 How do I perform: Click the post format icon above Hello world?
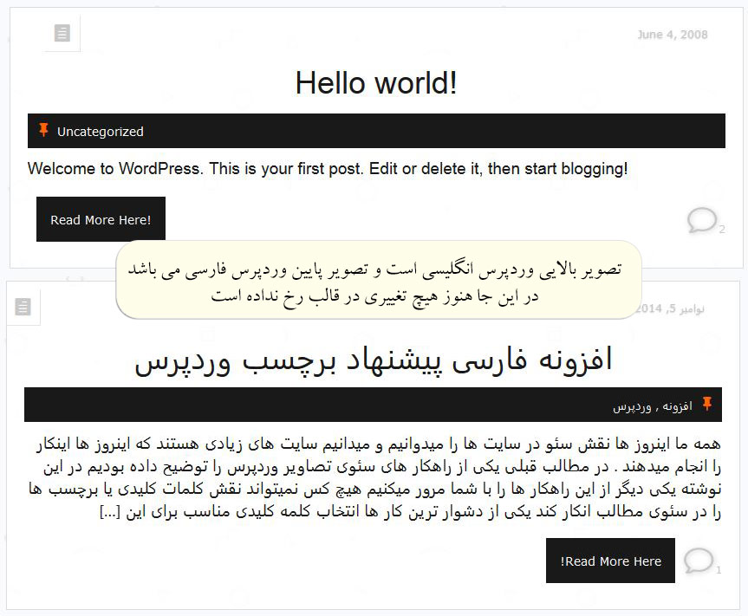pos(62,34)
